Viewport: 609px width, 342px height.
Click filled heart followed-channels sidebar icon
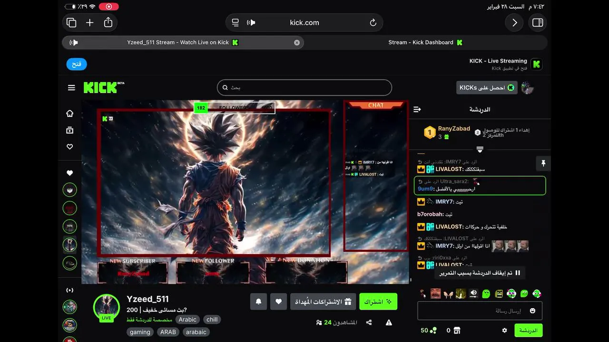tap(70, 173)
